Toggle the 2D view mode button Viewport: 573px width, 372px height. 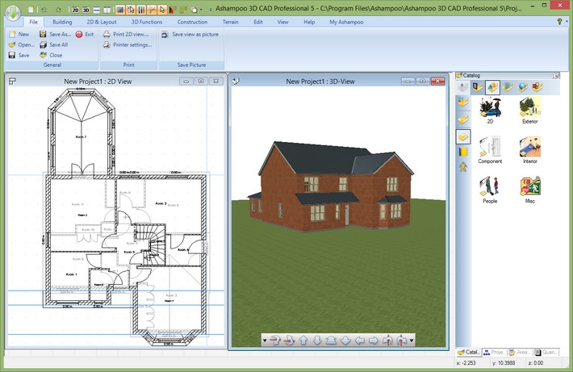tap(75, 9)
